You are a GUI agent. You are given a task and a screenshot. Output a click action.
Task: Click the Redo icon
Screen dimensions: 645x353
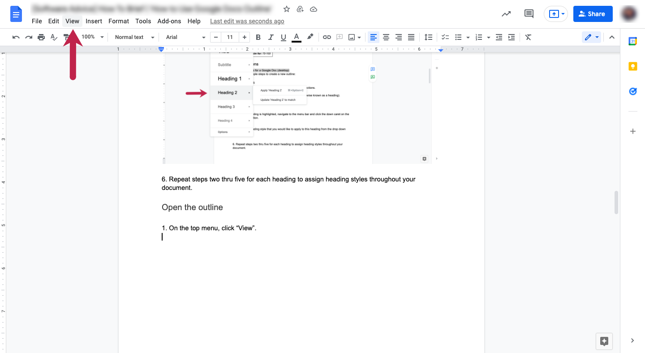(x=29, y=37)
